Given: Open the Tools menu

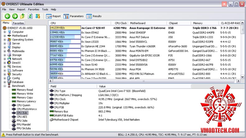Looking at the screenshot, I should tap(45, 10).
